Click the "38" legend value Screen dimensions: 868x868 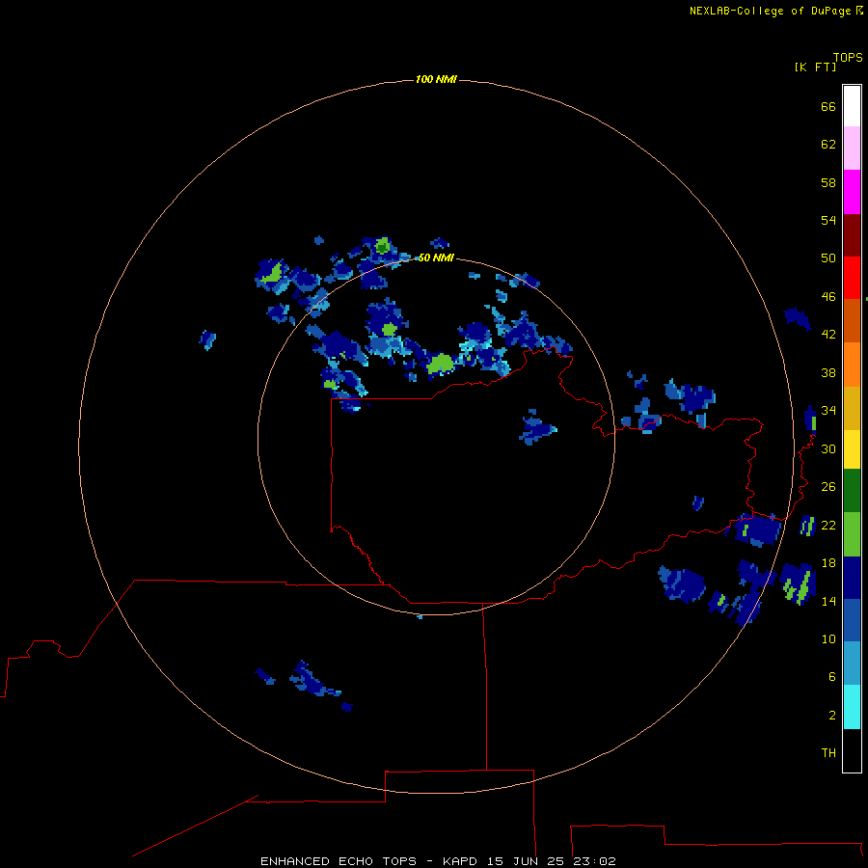click(828, 373)
